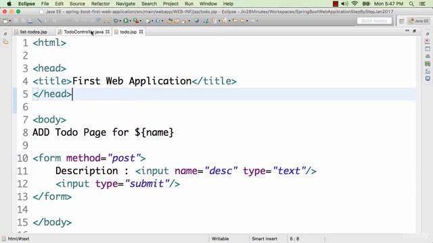Close the todo.jsp editor tab
Viewport: 433px width, 243px height.
pyautogui.click(x=141, y=32)
